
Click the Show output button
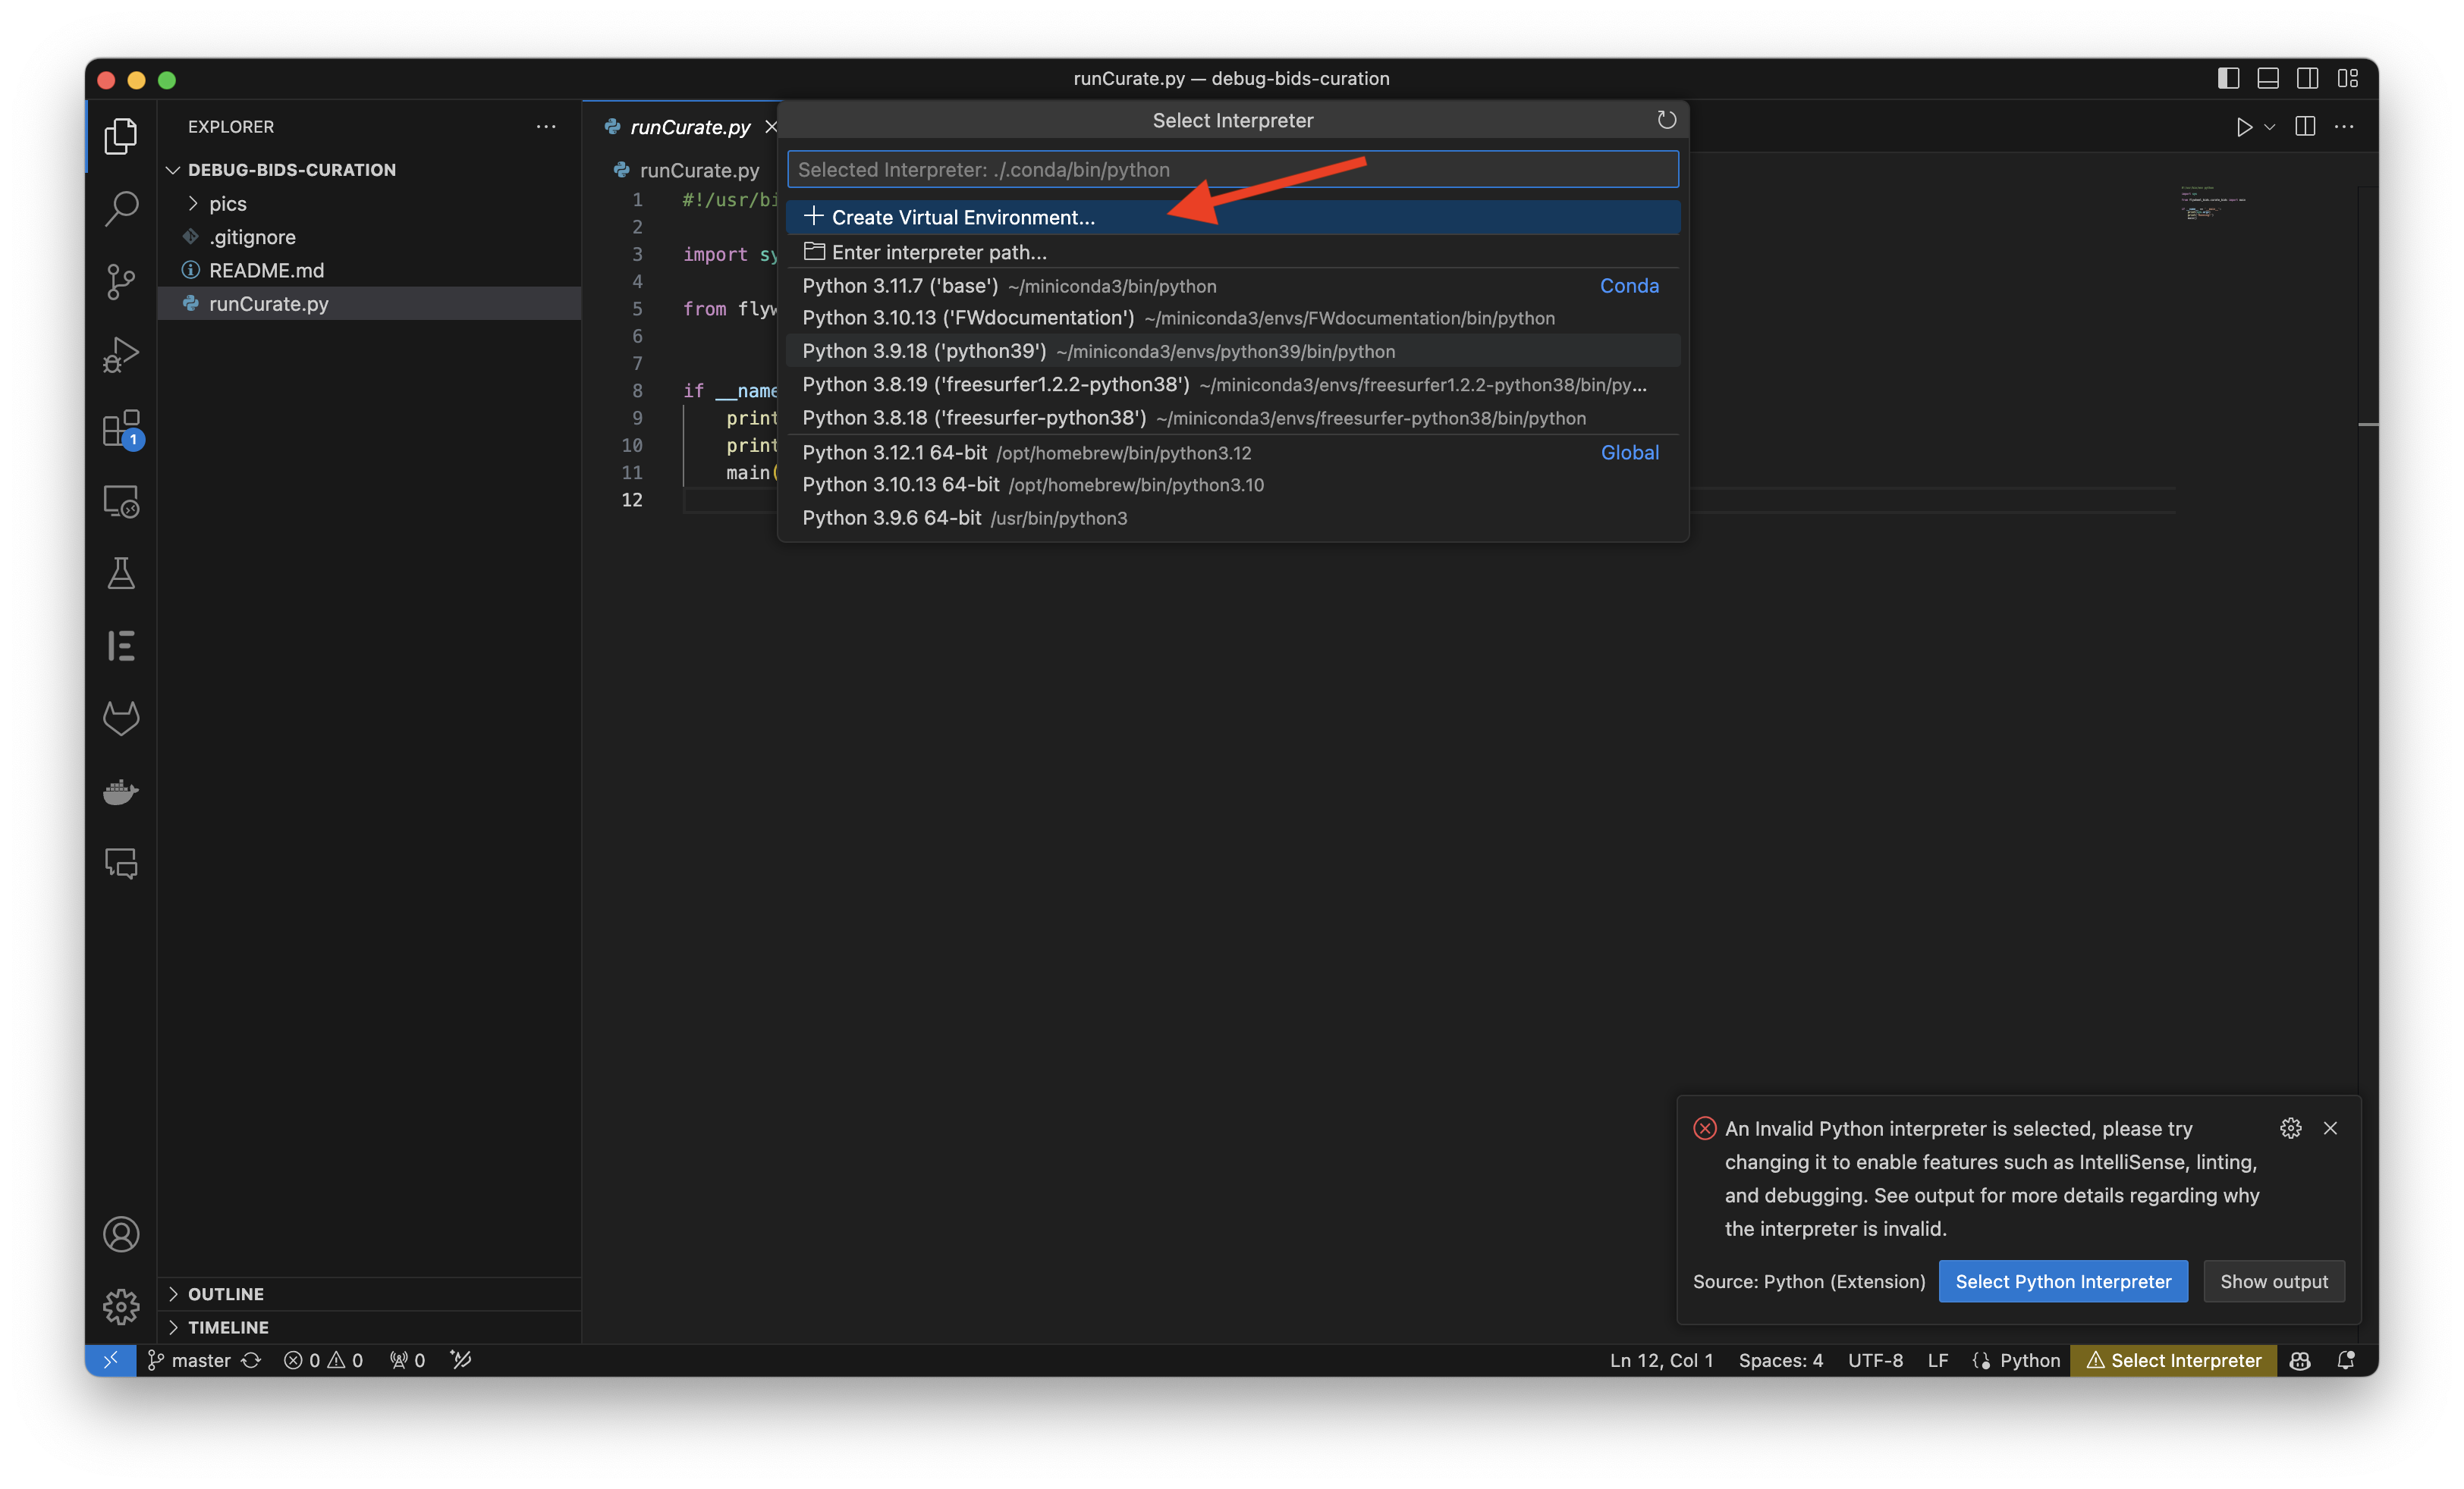(2274, 1281)
